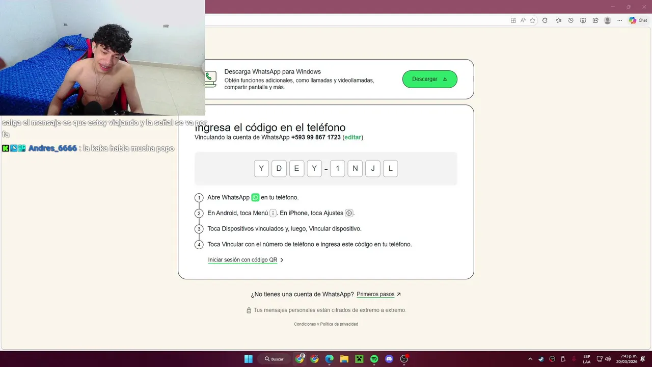Open Chrome icon with profile badge in taskbar
Image resolution: width=652 pixels, height=367 pixels.
point(300,359)
